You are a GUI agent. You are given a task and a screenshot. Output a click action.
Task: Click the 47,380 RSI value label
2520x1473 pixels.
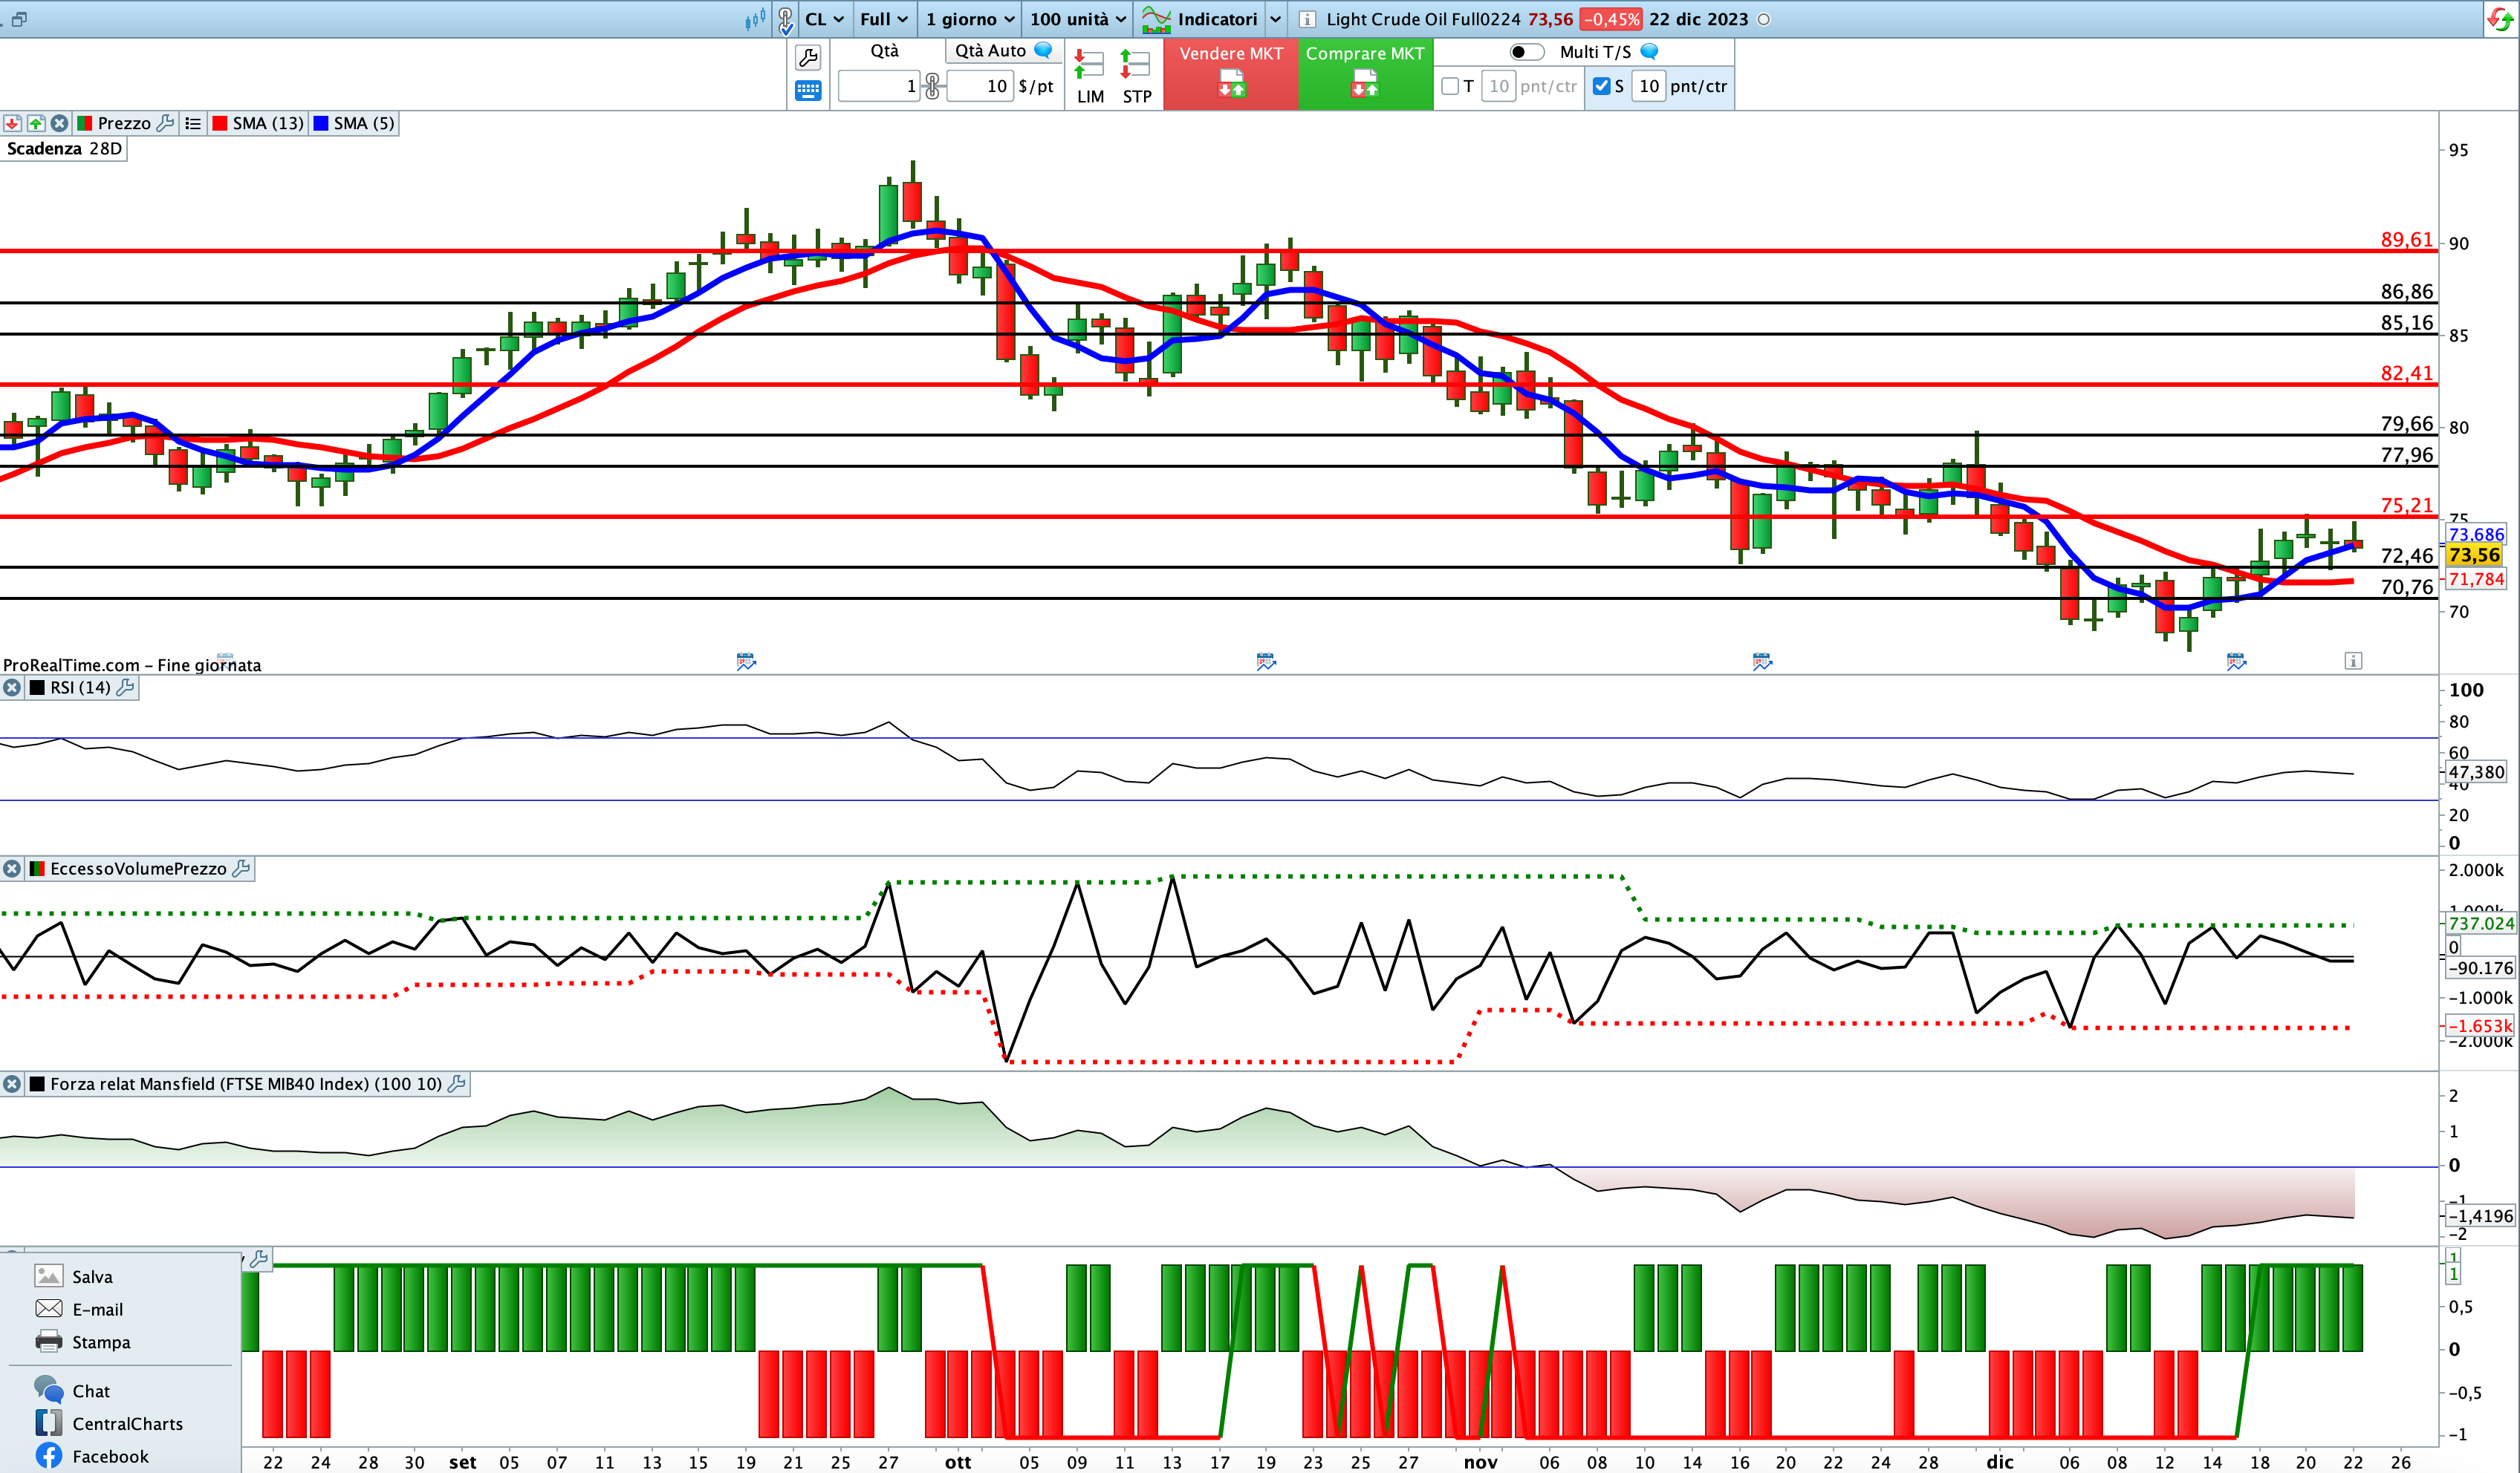pos(2476,771)
